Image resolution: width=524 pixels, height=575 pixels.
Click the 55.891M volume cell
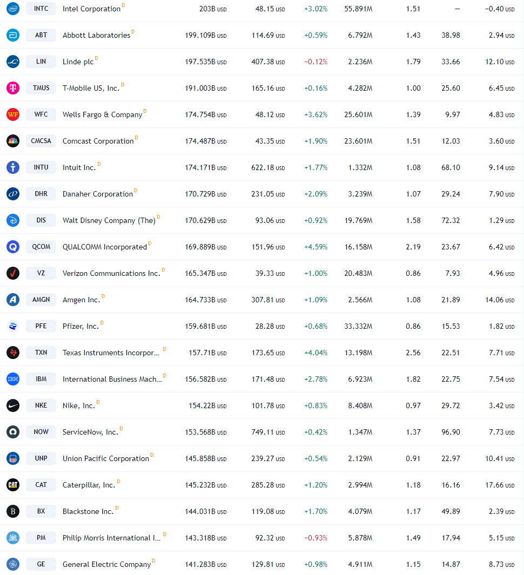coord(358,9)
